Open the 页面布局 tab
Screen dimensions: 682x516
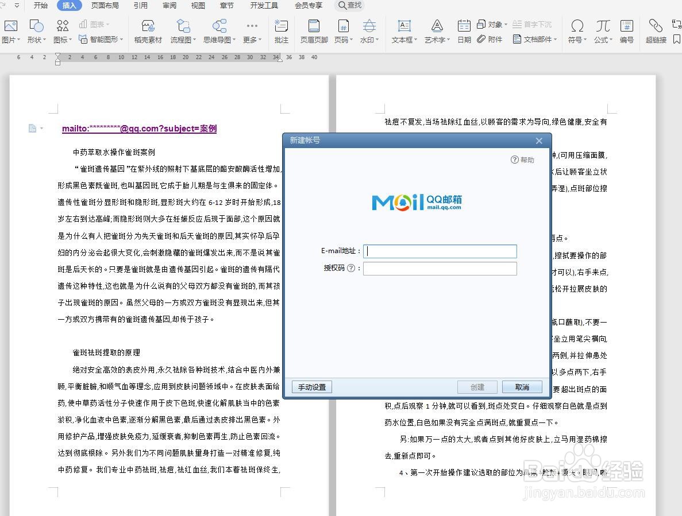pos(105,5)
